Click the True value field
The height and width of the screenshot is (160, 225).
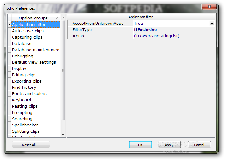(x=171, y=24)
